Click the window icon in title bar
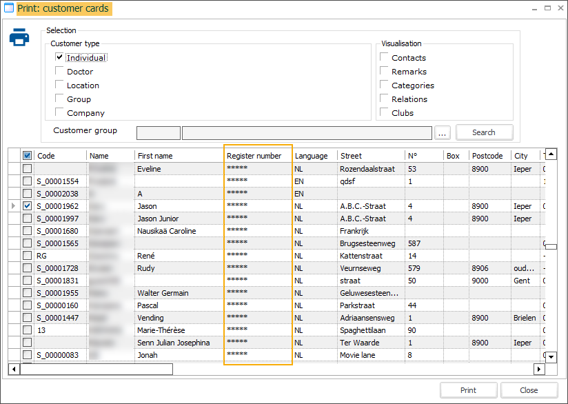The height and width of the screenshot is (404, 568). 8,10
